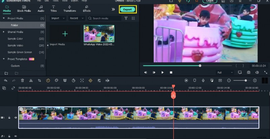Mute audio track 1 speaker icon
The width and height of the screenshot is (270, 139).
(x=16, y=136)
